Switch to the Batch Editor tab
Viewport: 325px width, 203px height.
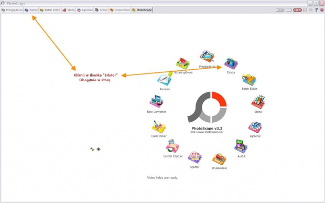pos(50,10)
